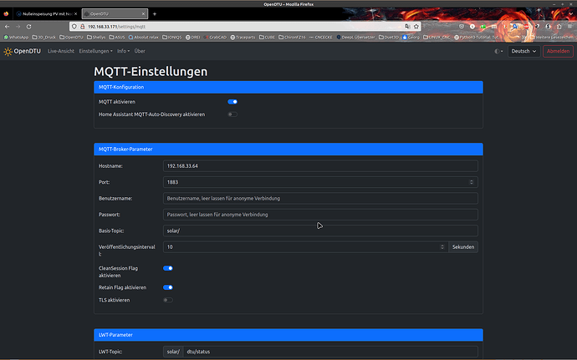Open a new tab with the plus icon
This screenshot has width=577, height=360.
pos(155,14)
